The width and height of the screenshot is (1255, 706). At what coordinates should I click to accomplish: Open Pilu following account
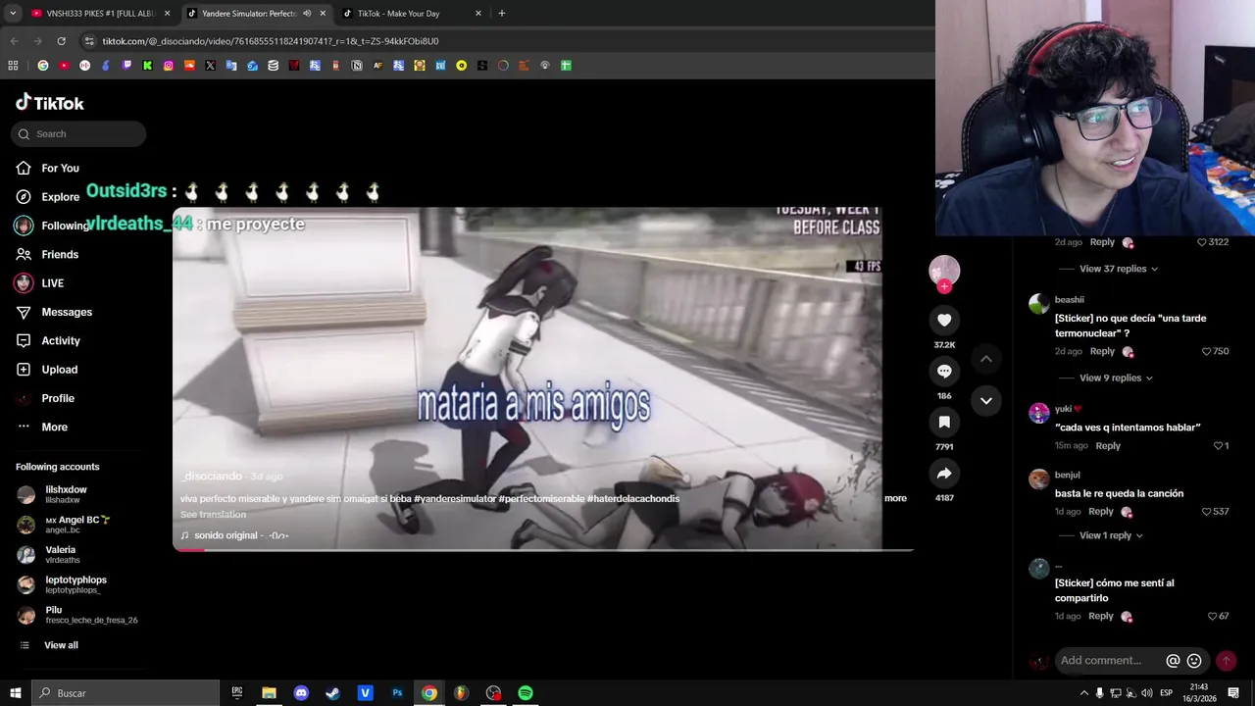coord(76,615)
